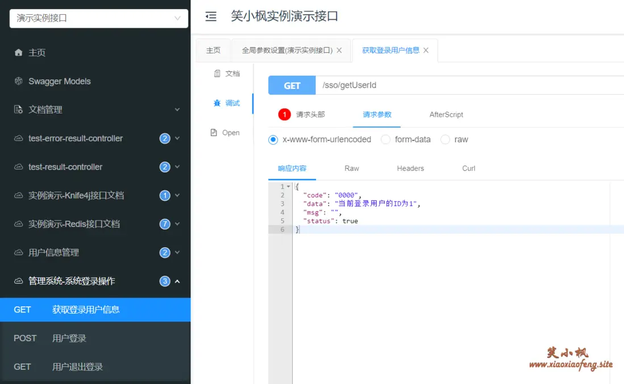The image size is (624, 384).
Task: Close the 获取登录用户信息 tab with its X
Action: [426, 50]
